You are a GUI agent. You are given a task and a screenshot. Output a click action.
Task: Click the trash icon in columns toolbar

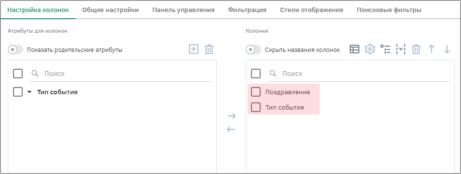[416, 50]
